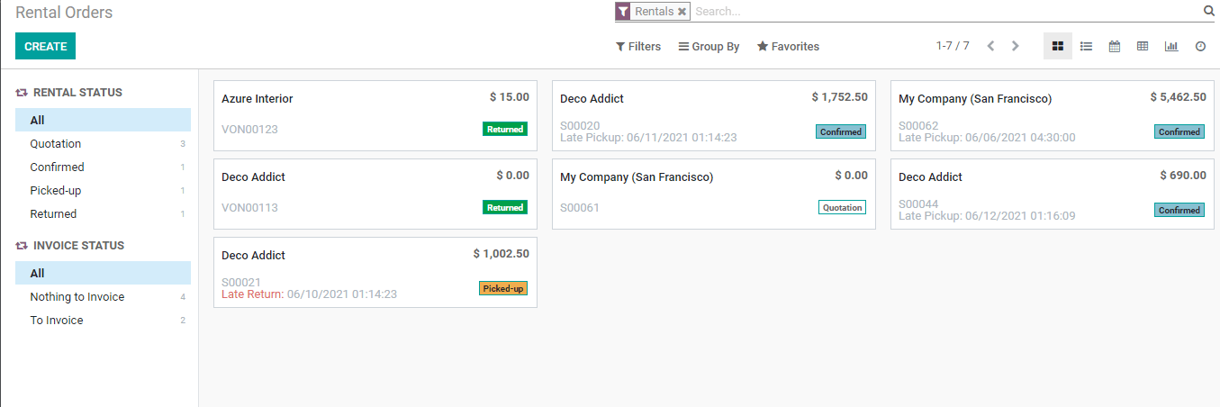This screenshot has height=407, width=1220.
Task: Open the Graph view icon
Action: pyautogui.click(x=1171, y=46)
